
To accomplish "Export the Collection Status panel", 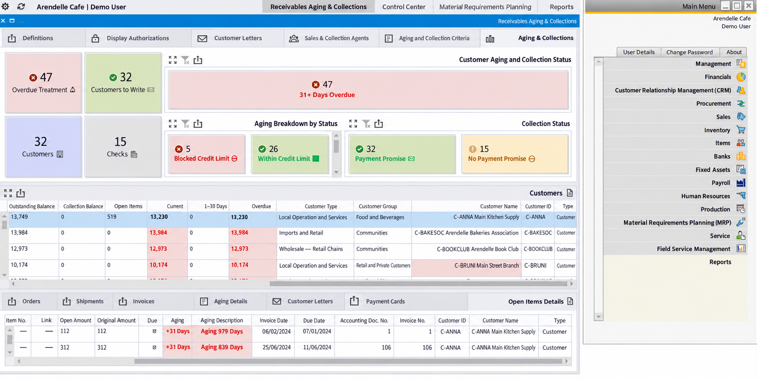I will coord(378,124).
